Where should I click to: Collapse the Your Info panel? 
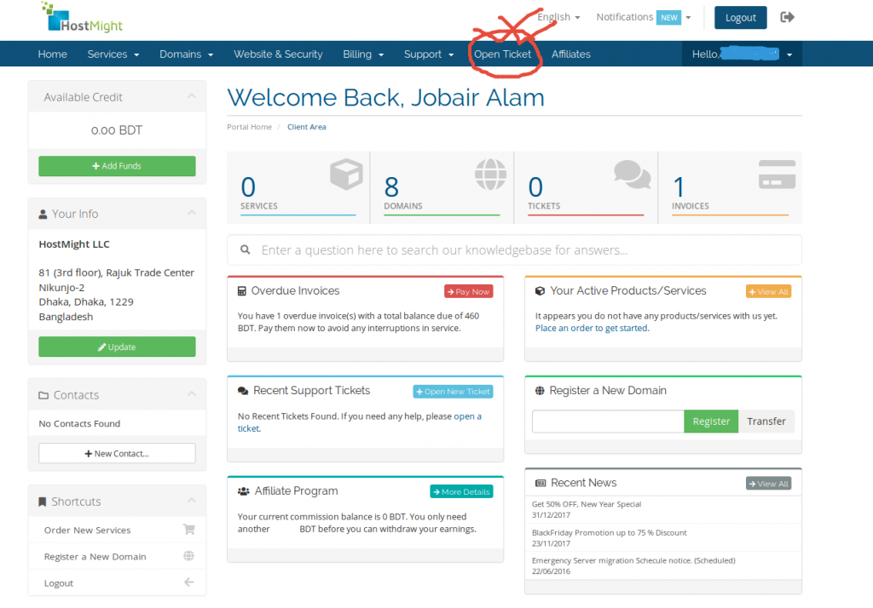tap(192, 213)
